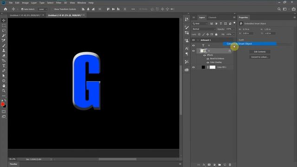Select the Rectangular Marquee tool
297x167 pixels.
4,26
